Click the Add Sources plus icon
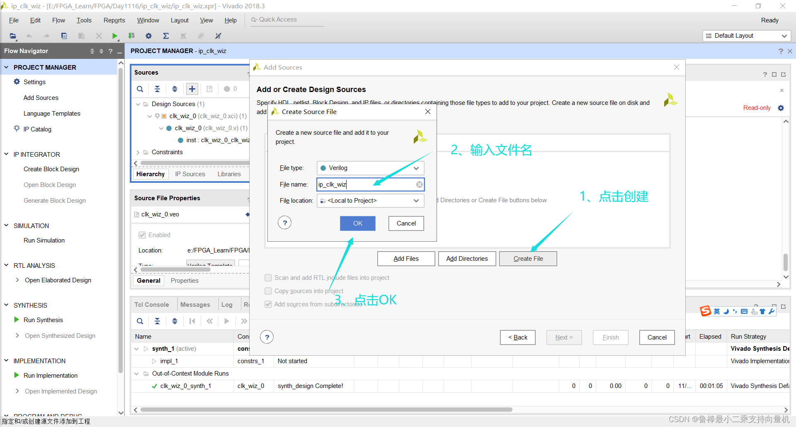The height and width of the screenshot is (427, 796). (192, 89)
